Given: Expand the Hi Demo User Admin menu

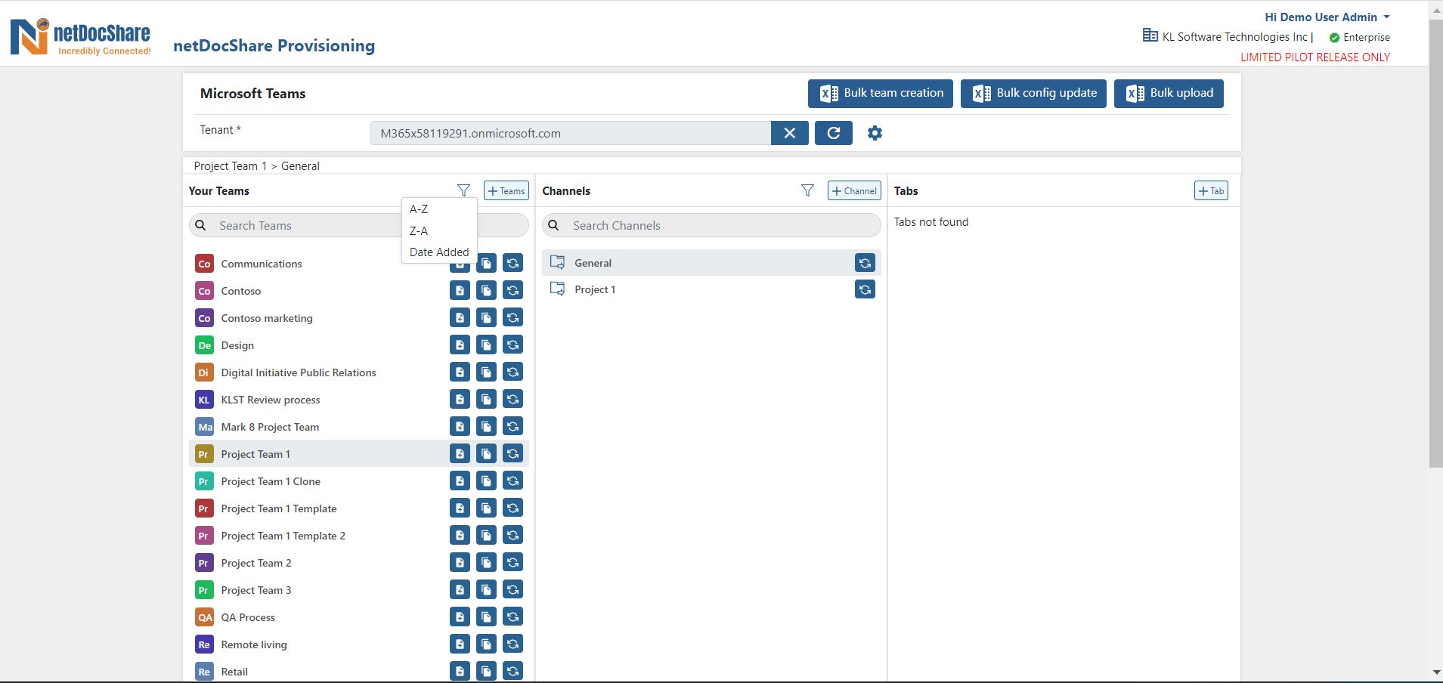Looking at the screenshot, I should [1327, 17].
